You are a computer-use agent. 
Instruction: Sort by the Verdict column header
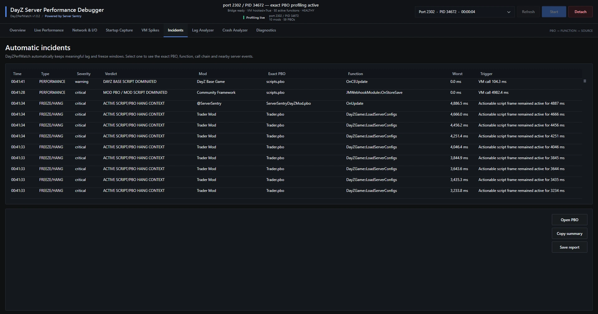click(111, 74)
